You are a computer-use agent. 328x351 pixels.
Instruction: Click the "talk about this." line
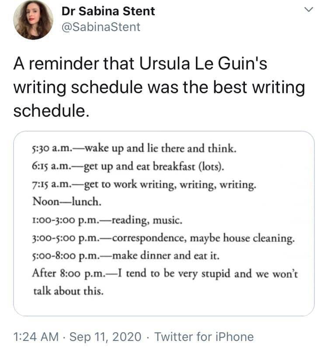68,291
